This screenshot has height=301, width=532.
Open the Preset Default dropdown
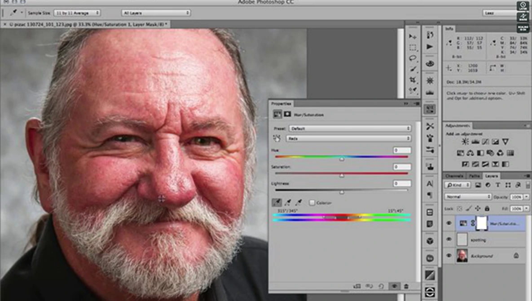(x=350, y=128)
